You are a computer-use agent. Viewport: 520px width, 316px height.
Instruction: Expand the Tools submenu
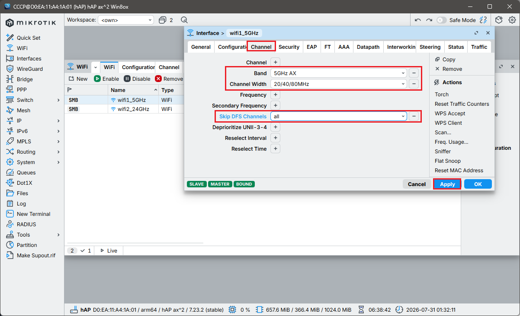58,234
